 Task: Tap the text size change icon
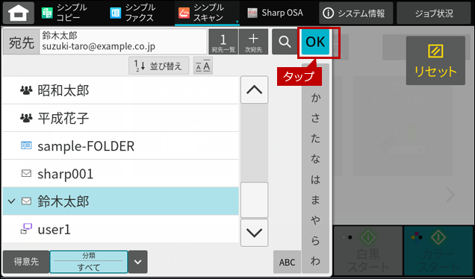coord(203,66)
